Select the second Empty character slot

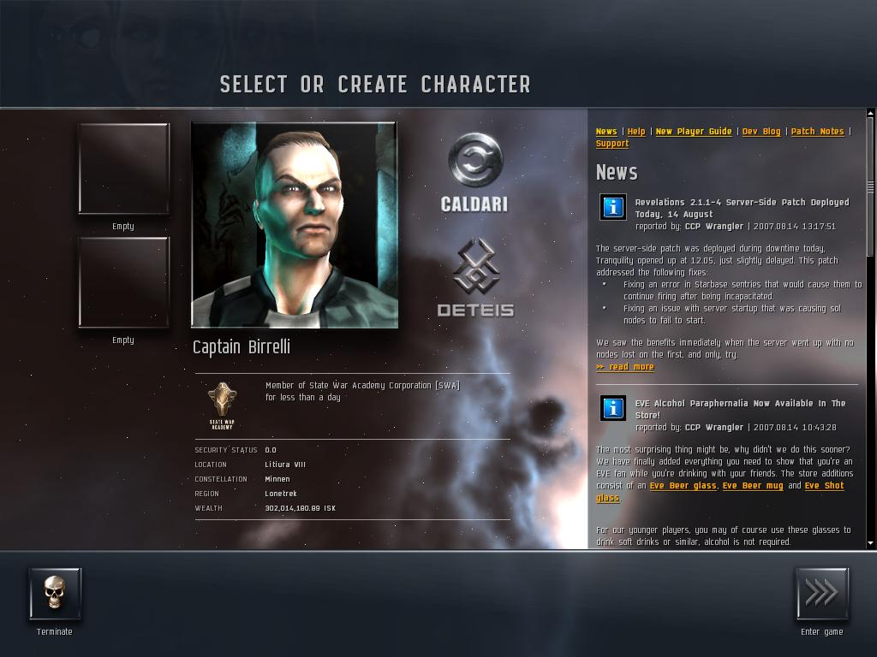(x=123, y=282)
